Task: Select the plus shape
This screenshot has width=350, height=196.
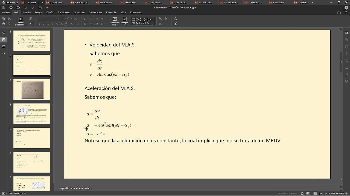Action: [x=148, y=19]
